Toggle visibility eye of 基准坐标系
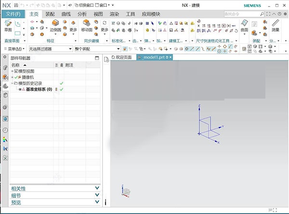The image size is (289, 214). click(20, 89)
